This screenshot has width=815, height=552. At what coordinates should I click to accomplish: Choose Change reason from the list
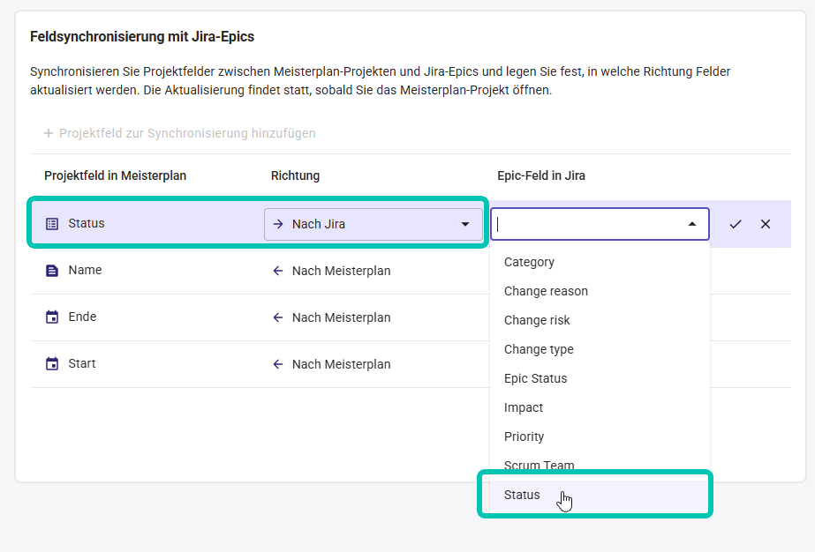(600, 291)
